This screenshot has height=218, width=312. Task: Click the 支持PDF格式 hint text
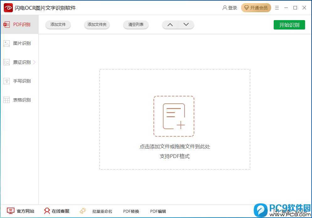[x=175, y=156]
